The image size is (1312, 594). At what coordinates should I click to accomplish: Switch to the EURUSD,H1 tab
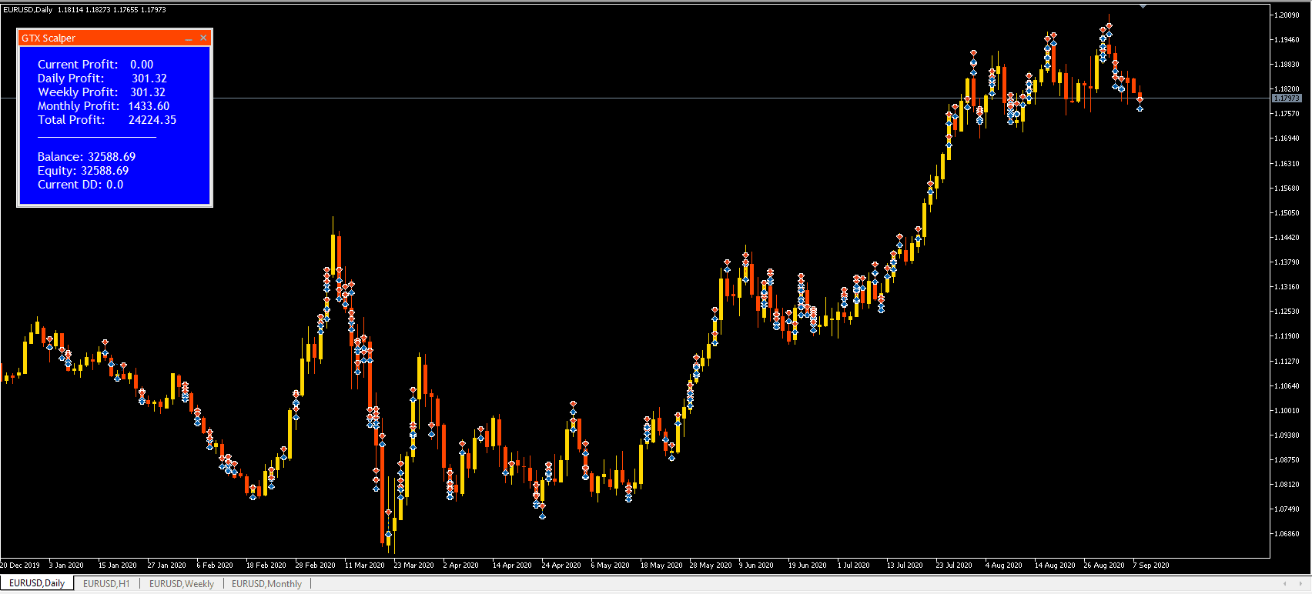pos(106,584)
